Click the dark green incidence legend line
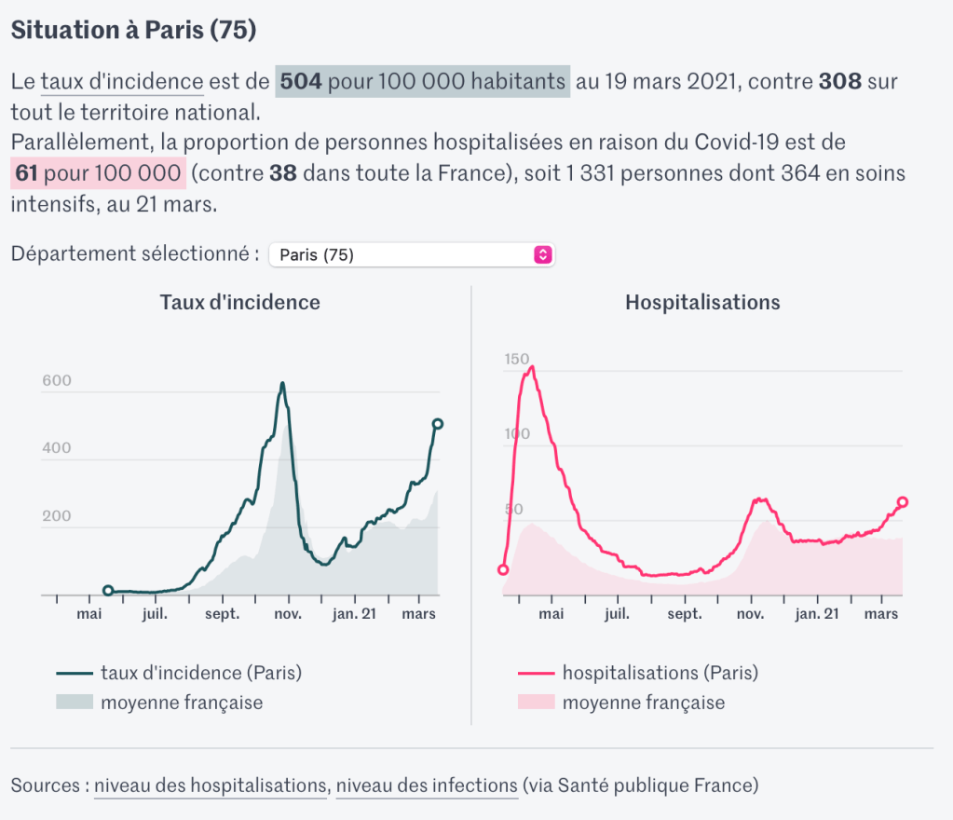This screenshot has width=953, height=820. (75, 673)
